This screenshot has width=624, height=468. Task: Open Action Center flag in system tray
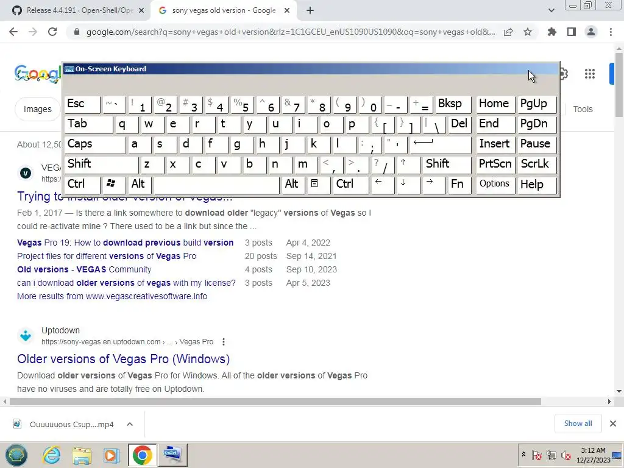point(537,455)
